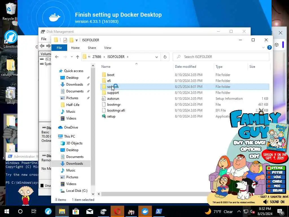Image resolution: width=289 pixels, height=217 pixels.
Task: Open Mail app from taskbar
Action: pyautogui.click(x=89, y=211)
